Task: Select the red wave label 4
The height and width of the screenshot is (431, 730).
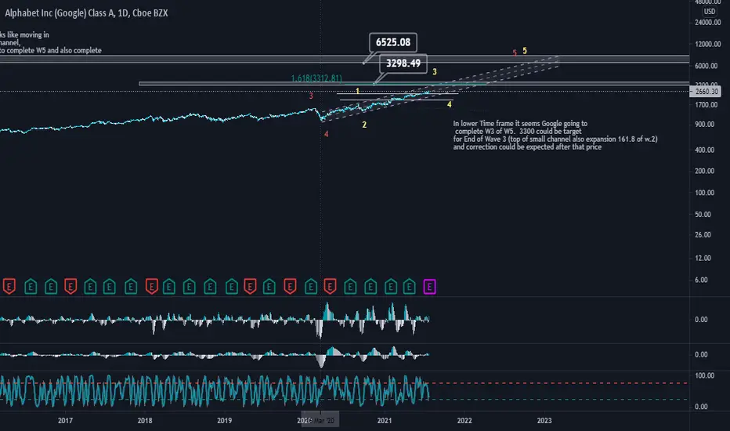Action: coord(327,134)
